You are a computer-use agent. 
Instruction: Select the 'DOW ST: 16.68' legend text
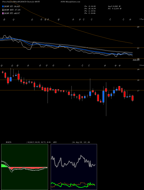pos(12,6)
